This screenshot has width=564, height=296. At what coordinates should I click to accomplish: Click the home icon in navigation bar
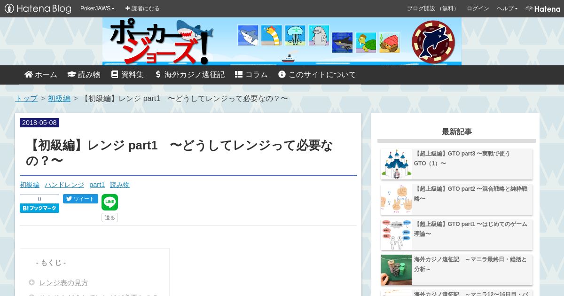coord(29,74)
